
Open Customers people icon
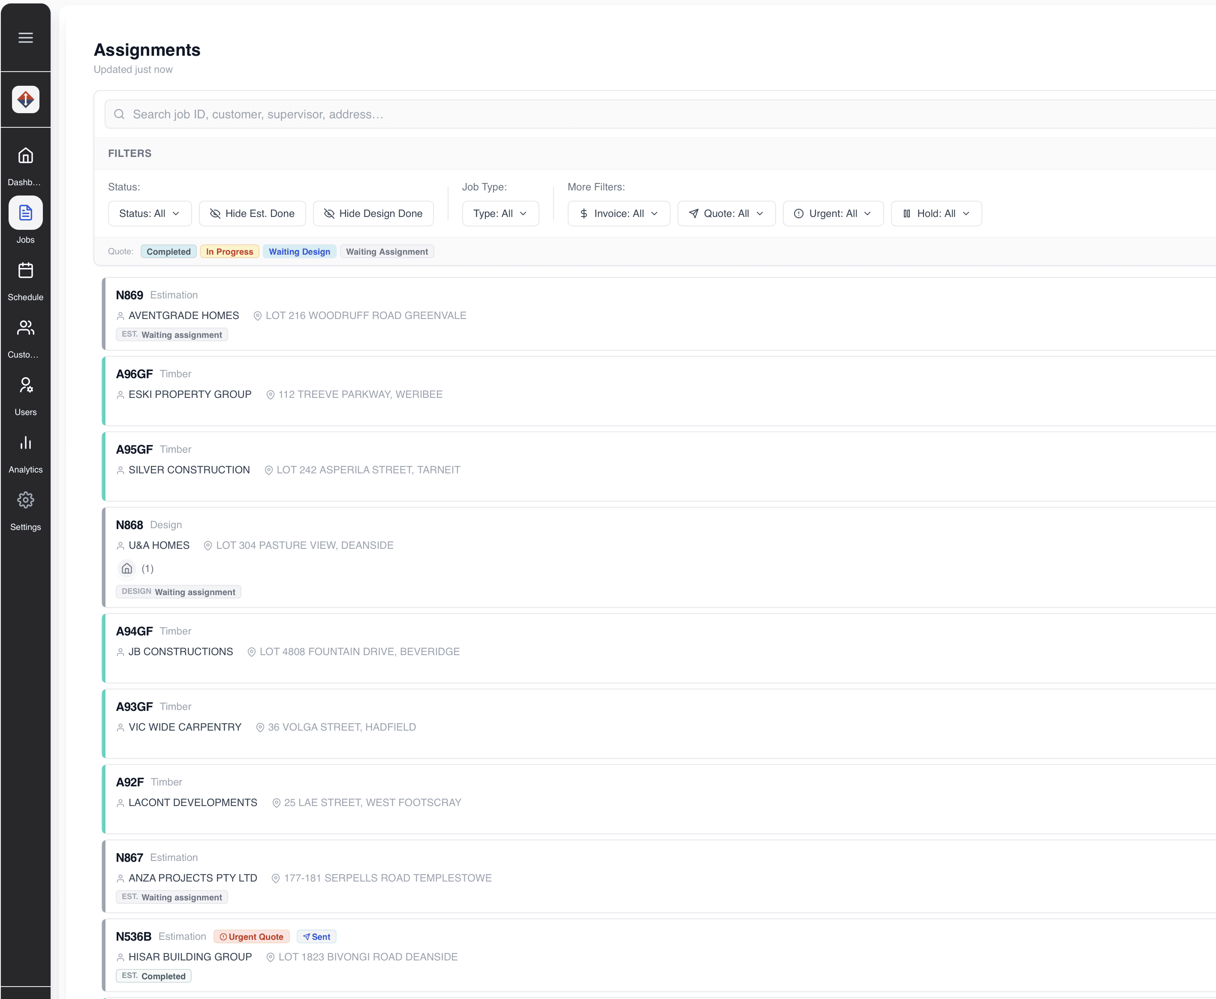point(25,328)
